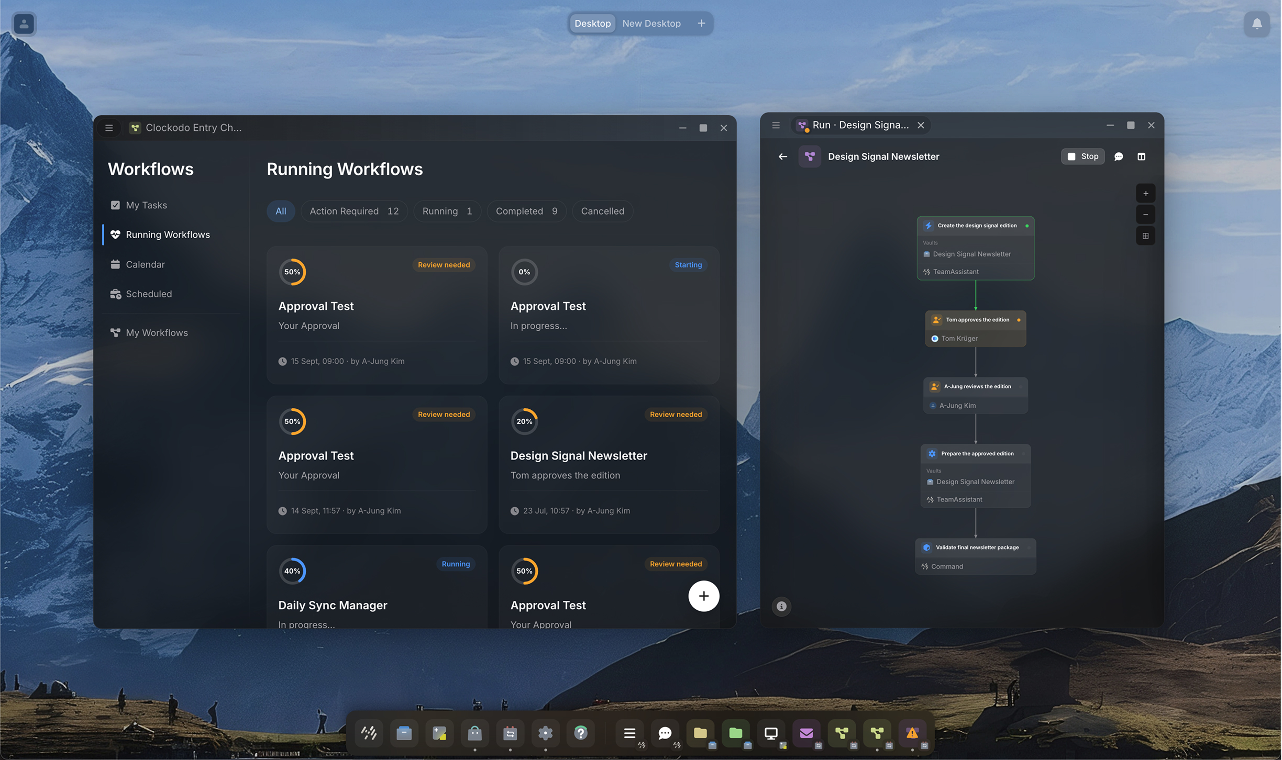Close the Run · Design Signa... tab
This screenshot has width=1282, height=760.
[921, 125]
